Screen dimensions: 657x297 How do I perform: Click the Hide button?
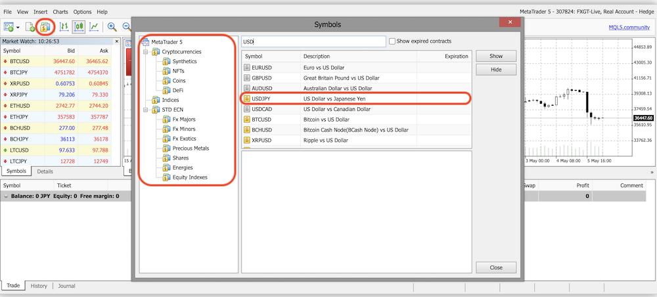tap(496, 70)
